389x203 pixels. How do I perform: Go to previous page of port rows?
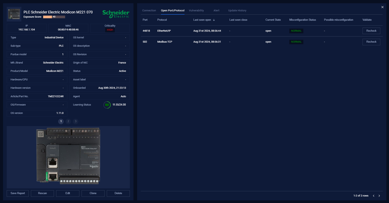[x=374, y=196]
